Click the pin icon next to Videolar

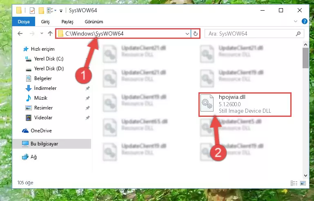87,118
